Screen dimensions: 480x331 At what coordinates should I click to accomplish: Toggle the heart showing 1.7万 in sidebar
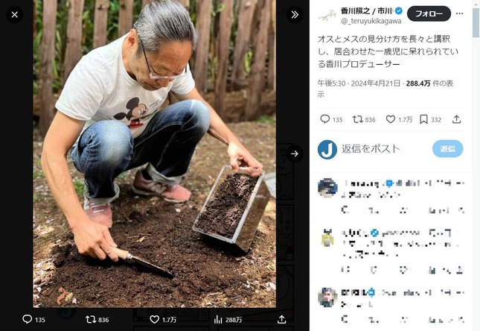[390, 119]
